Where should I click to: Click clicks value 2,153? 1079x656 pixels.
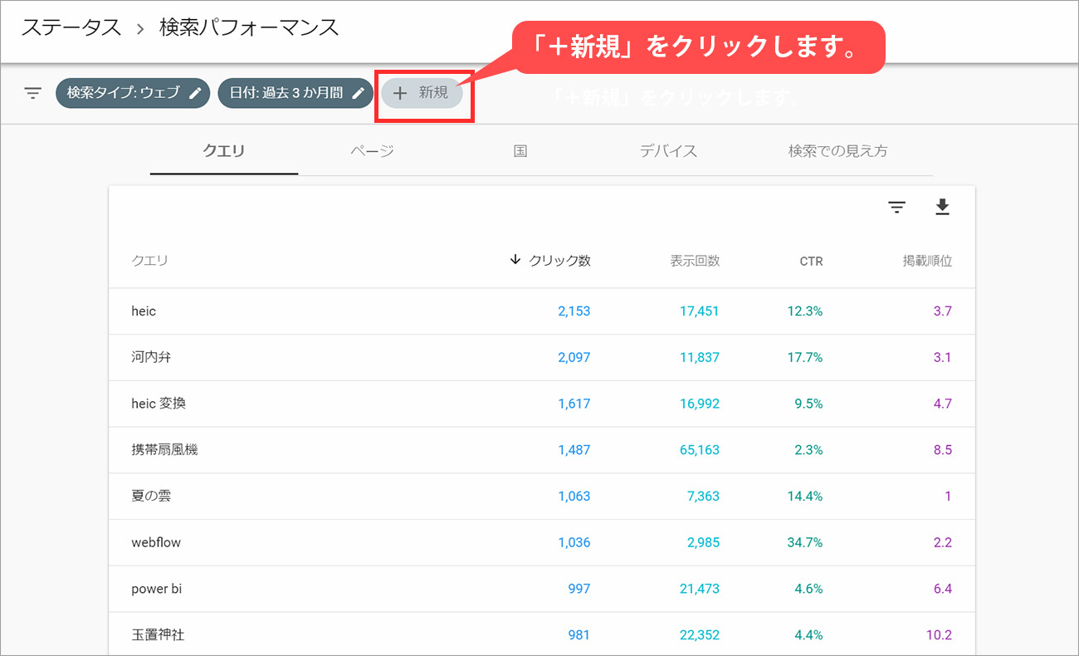[574, 311]
